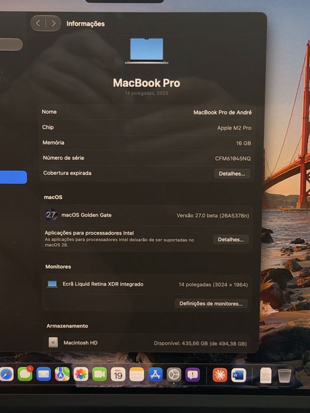This screenshot has width=310, height=413.
Task: Edit the name MacBook Pro de André
Action: [223, 113]
